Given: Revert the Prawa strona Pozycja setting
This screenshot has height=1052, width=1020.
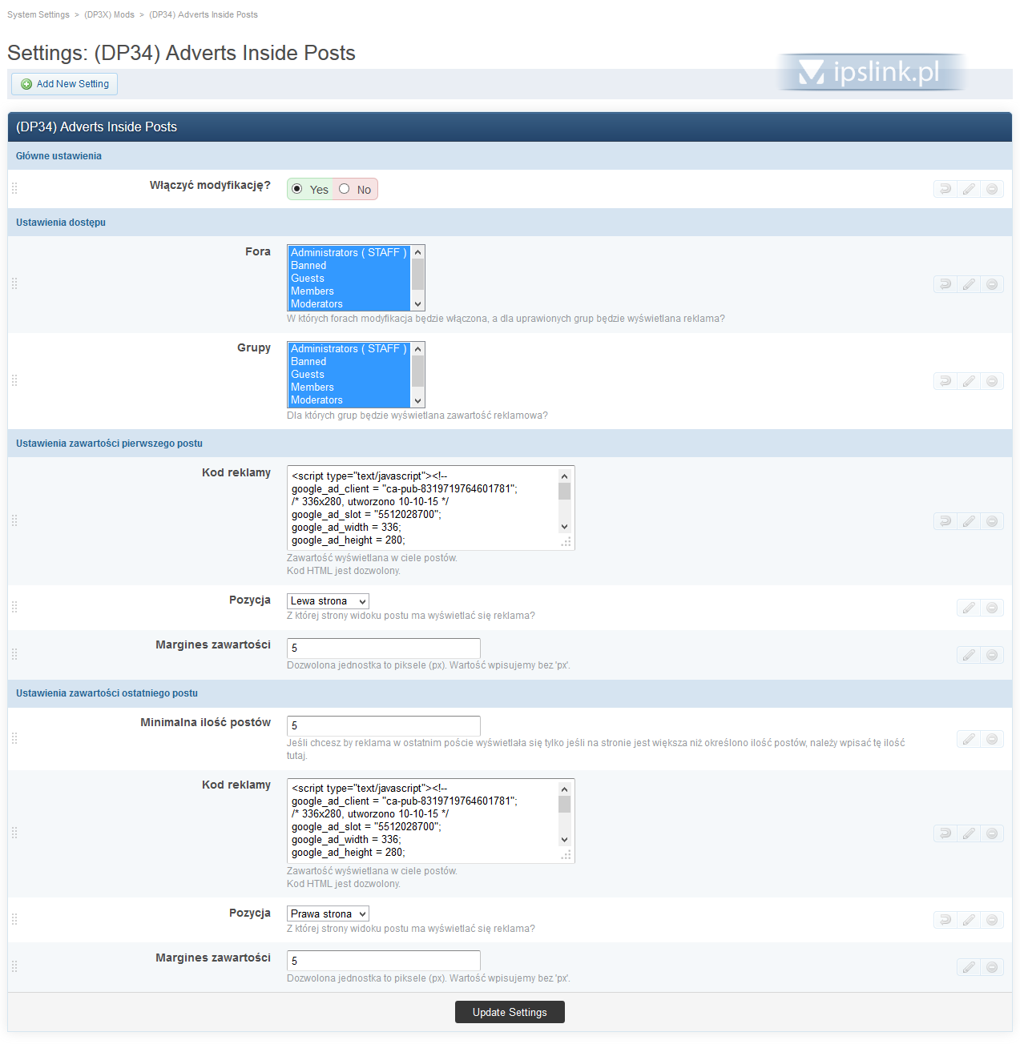Looking at the screenshot, I should click(x=945, y=920).
